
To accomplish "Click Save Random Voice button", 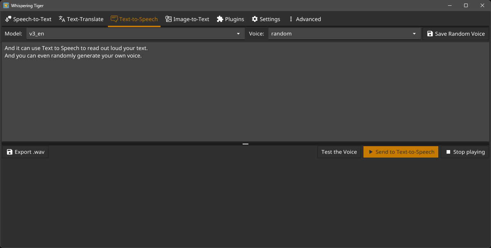I will [x=456, y=34].
